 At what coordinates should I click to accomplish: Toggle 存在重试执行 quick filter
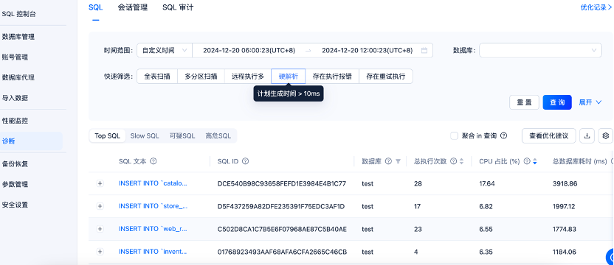coord(386,77)
